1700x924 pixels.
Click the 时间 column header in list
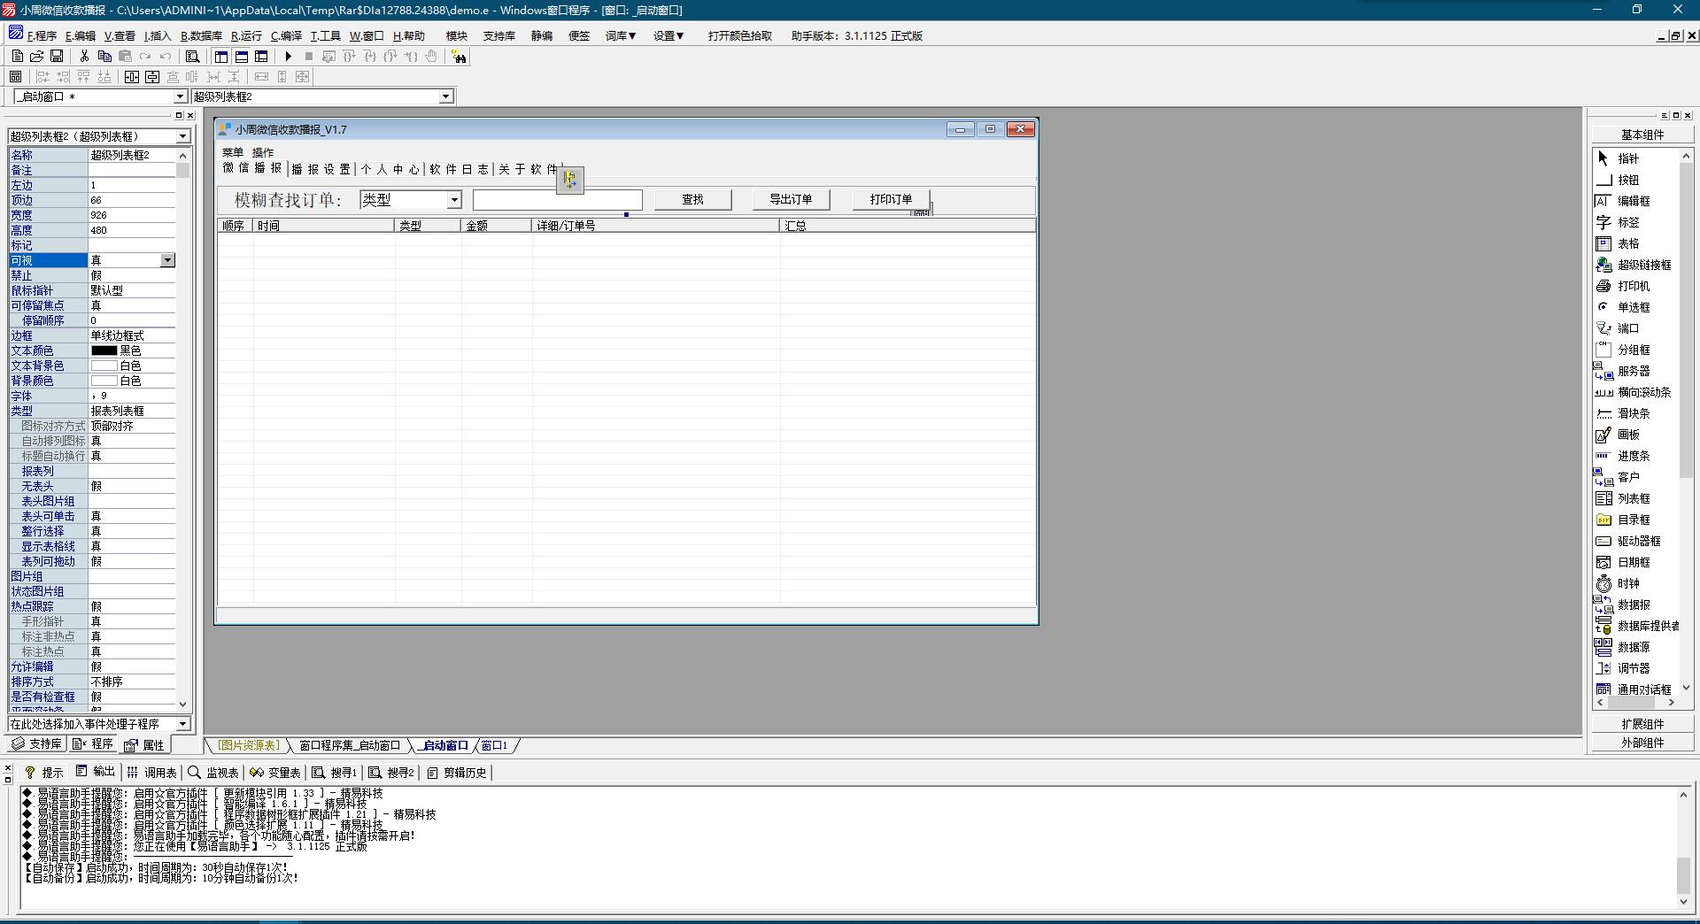click(x=324, y=226)
